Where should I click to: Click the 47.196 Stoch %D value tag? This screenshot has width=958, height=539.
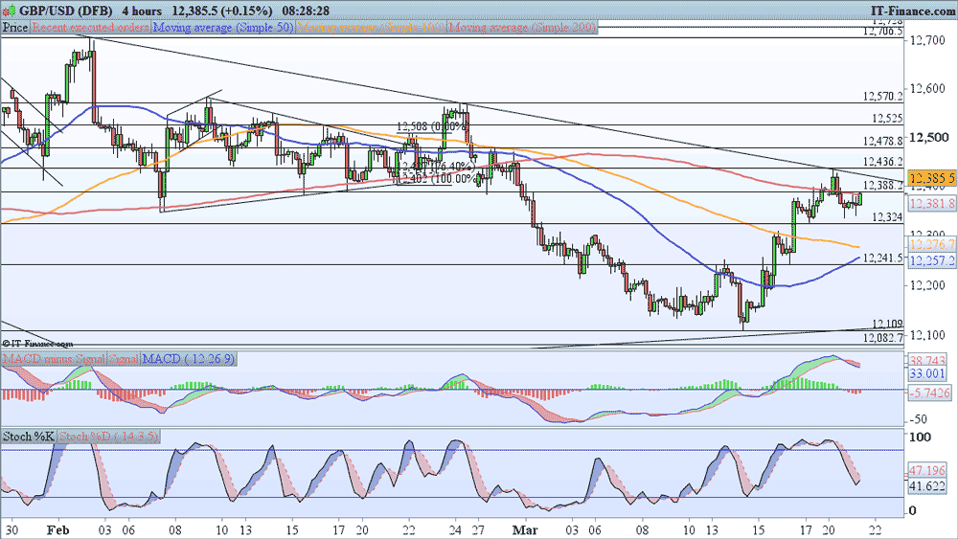coord(927,471)
